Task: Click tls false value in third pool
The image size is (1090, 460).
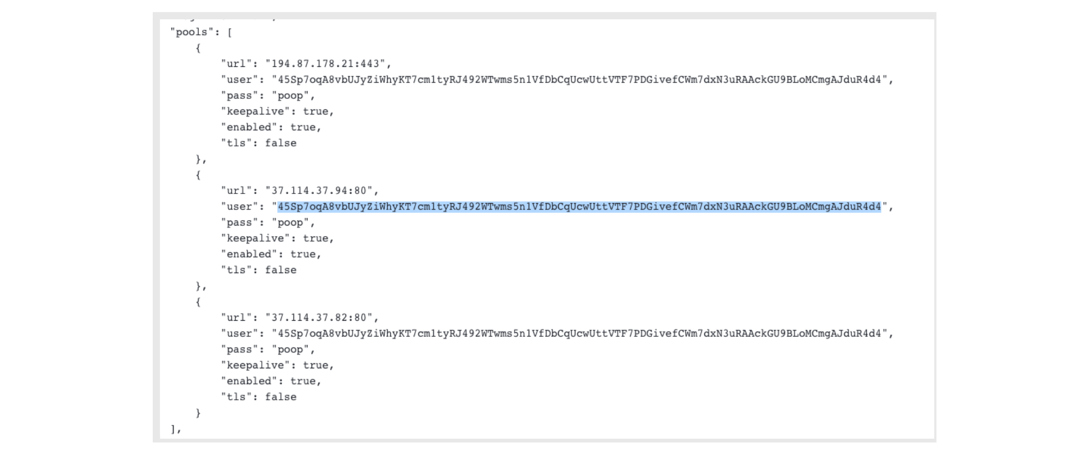Action: pos(281,397)
